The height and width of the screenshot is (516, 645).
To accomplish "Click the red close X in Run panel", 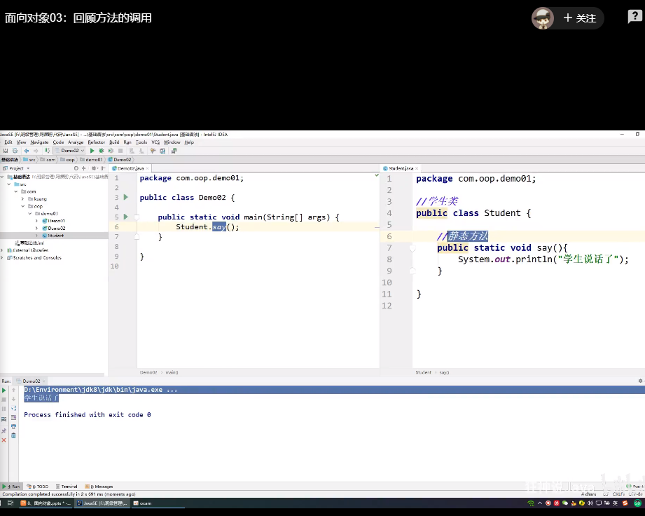I will 4,440.
